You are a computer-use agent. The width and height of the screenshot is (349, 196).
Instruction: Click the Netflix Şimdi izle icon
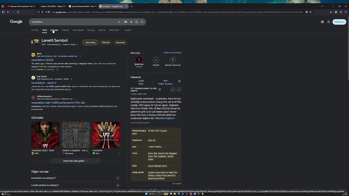[139, 60]
